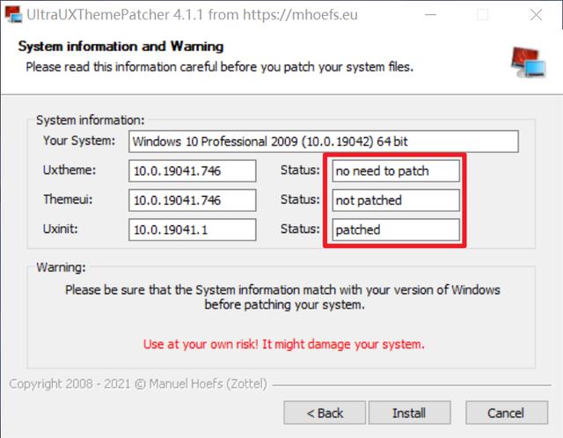563x438 pixels.
Task: Go back with the Back button
Action: [x=325, y=412]
